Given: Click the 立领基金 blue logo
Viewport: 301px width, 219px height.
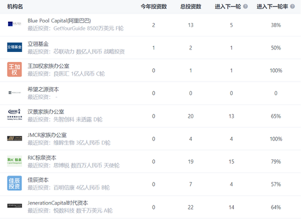Looking at the screenshot, I should 15,47.
